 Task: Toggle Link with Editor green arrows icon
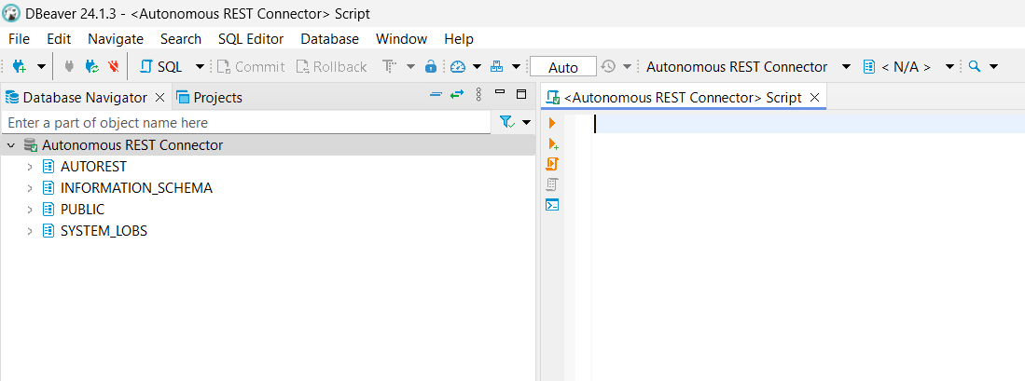pyautogui.click(x=456, y=95)
